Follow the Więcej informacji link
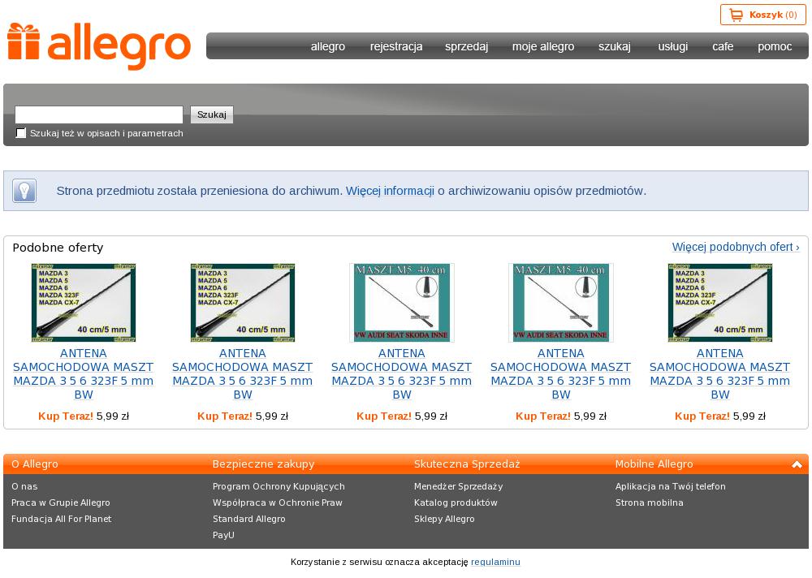812x578 pixels. tap(390, 191)
